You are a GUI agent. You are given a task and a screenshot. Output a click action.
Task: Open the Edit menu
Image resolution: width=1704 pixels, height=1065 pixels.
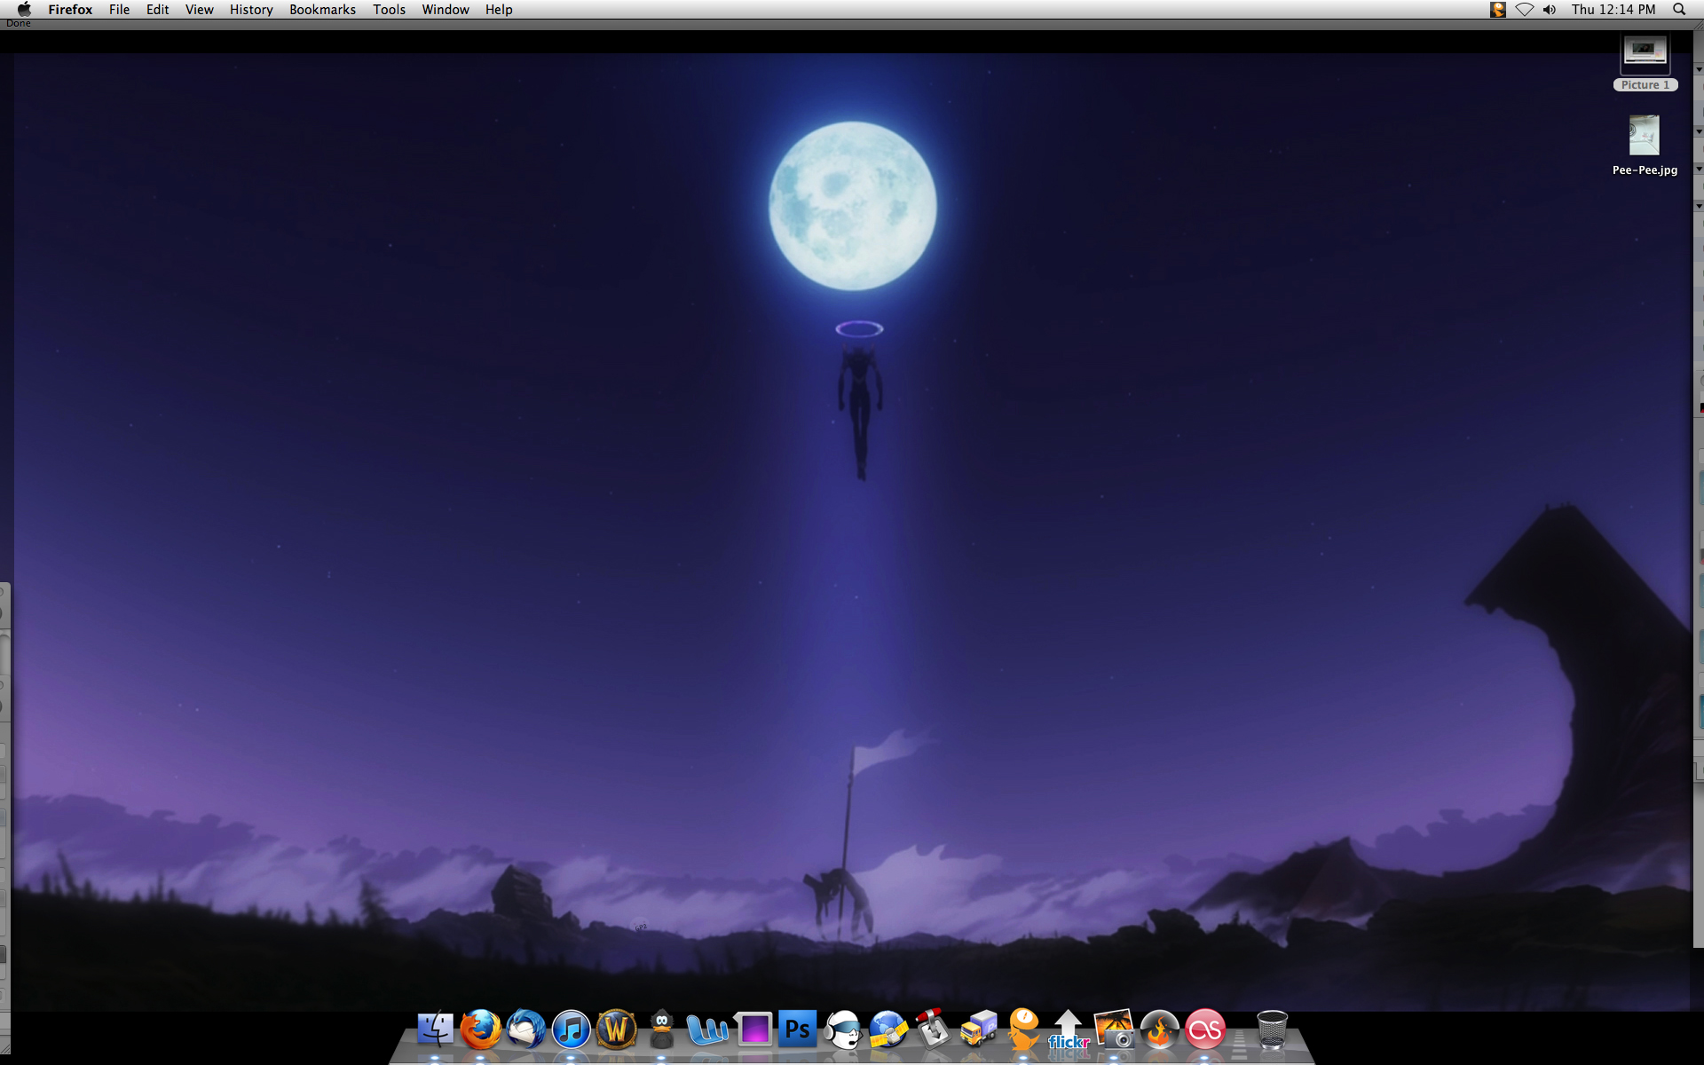[x=157, y=10]
